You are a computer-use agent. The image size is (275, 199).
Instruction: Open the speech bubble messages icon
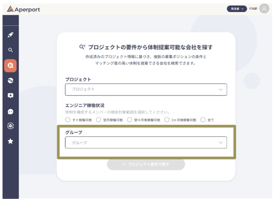click(10, 112)
